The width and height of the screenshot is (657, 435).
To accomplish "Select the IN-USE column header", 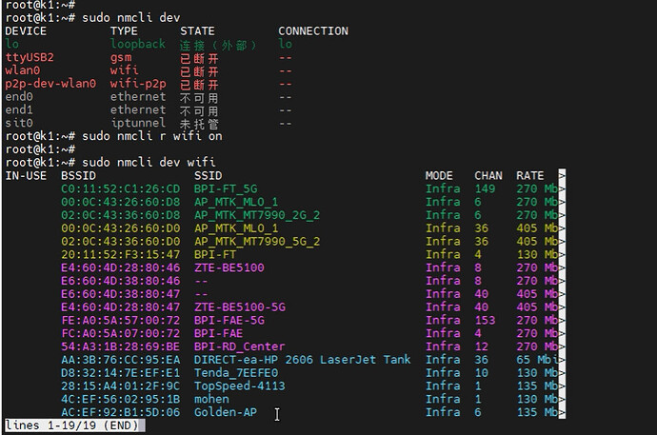I will [26, 176].
